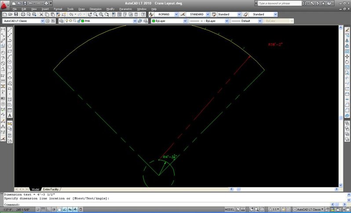Open annotation scale 1:1 button

click(274, 209)
